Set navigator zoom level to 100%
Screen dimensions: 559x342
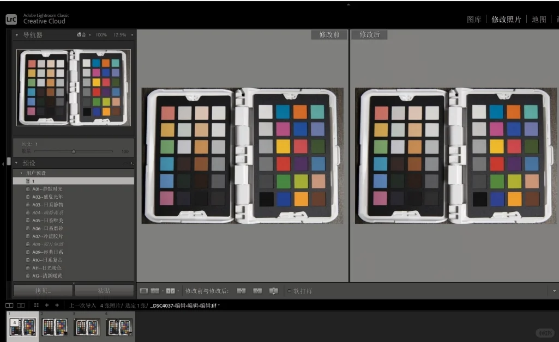101,35
